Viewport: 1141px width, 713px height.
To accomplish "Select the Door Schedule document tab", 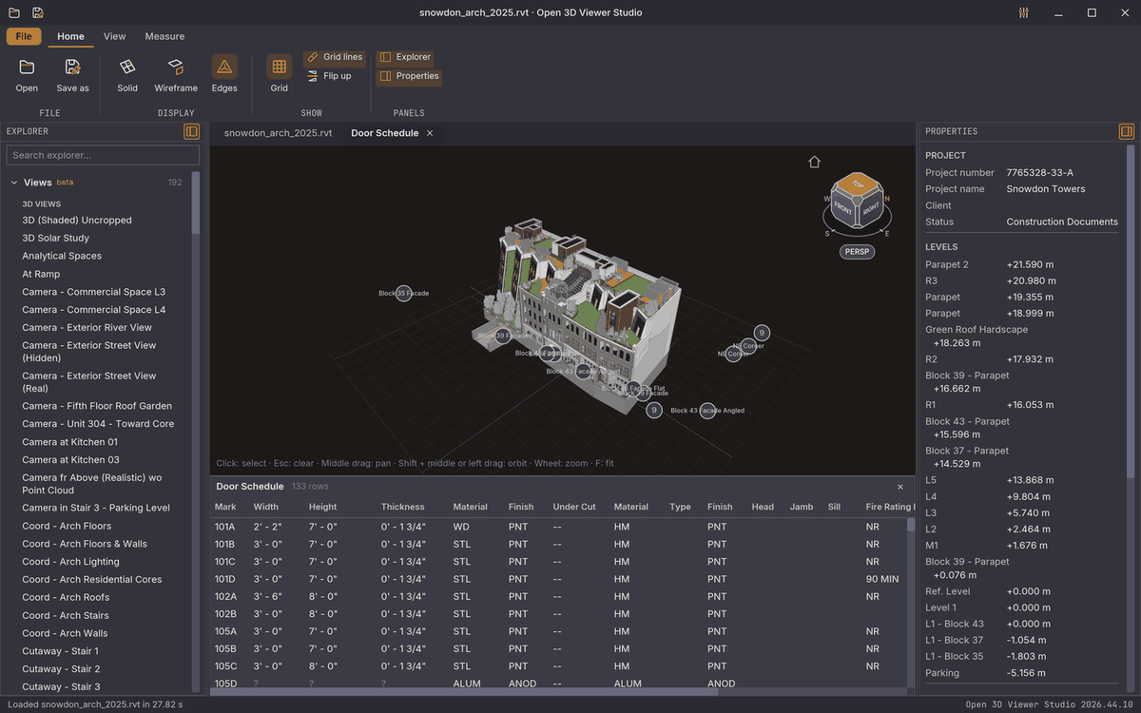I will tap(384, 133).
